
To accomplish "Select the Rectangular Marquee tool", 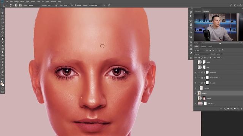I will tap(3, 16).
